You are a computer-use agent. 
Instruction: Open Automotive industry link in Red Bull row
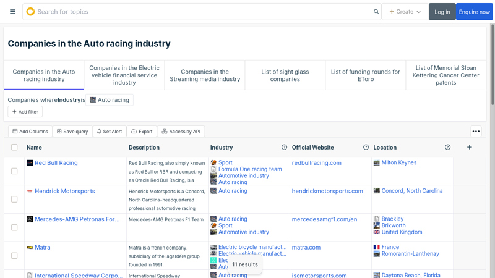tap(244, 175)
